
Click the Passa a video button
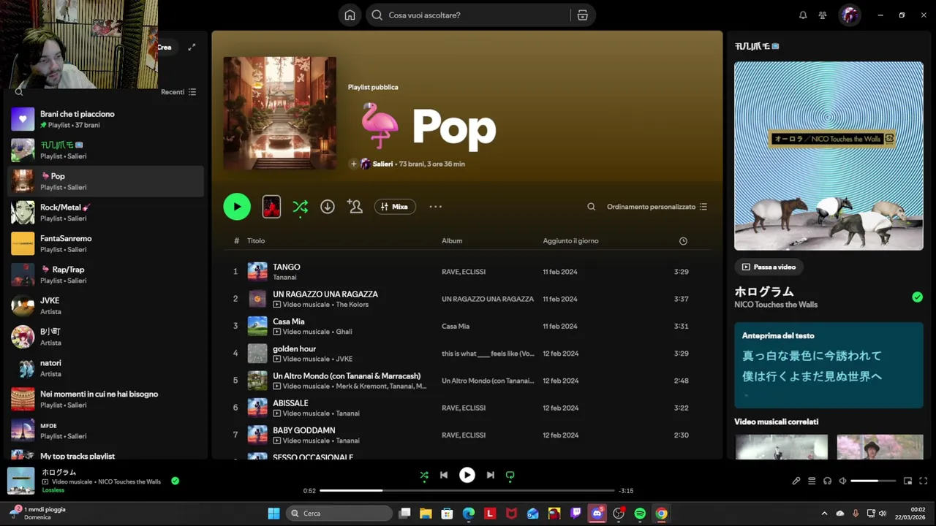point(769,267)
